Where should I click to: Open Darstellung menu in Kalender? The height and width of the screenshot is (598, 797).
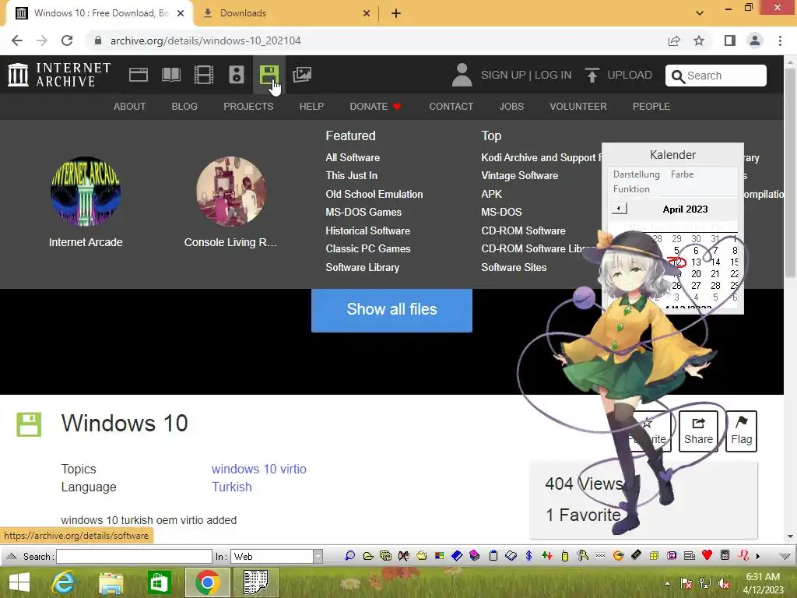point(637,174)
